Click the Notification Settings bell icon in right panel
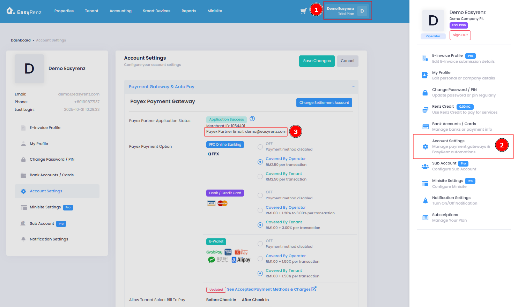 pos(425,200)
